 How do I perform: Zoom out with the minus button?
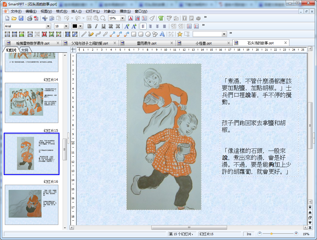[260, 234]
